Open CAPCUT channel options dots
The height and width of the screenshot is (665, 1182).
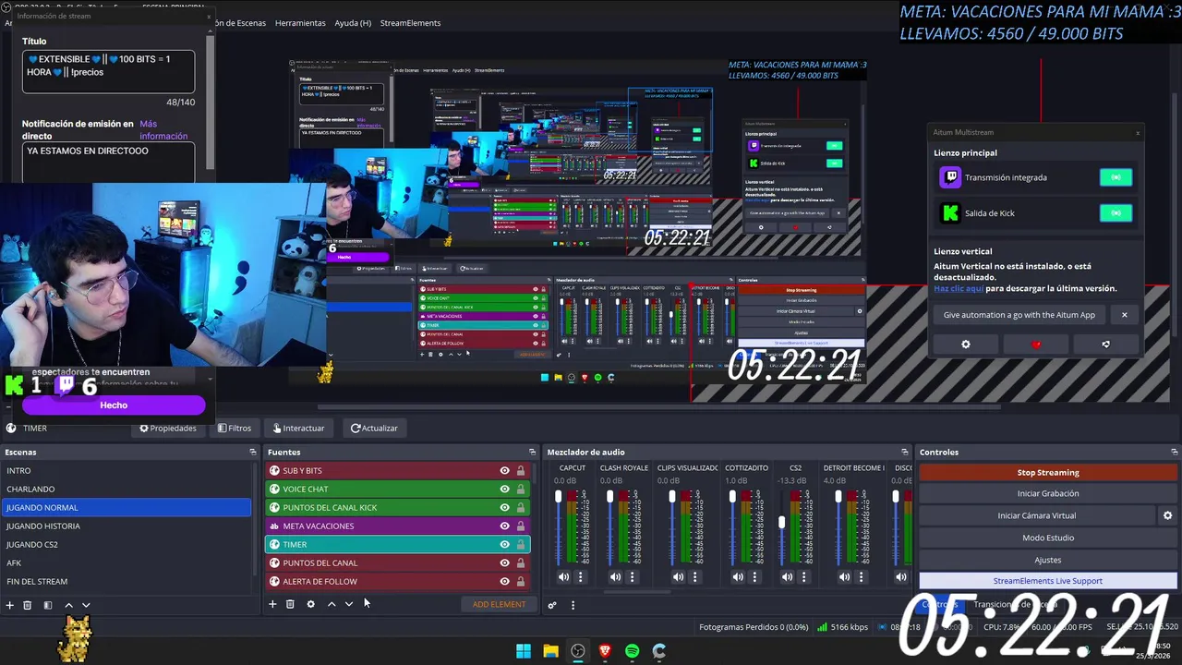point(580,576)
